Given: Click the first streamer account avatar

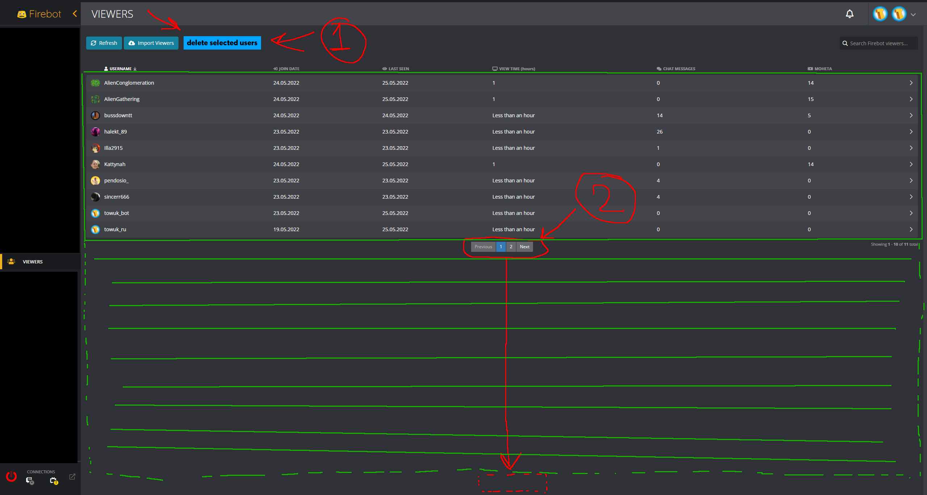Looking at the screenshot, I should coord(880,13).
